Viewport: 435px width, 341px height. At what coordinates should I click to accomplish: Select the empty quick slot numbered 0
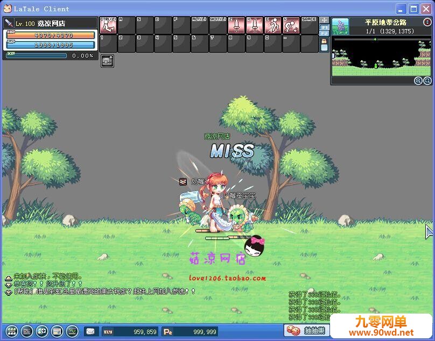273,44
